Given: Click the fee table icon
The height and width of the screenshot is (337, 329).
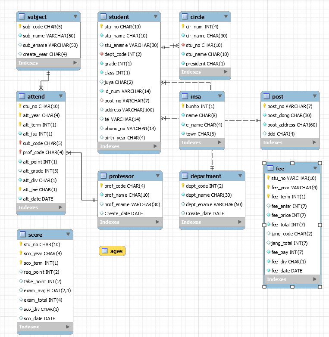Looking at the screenshot, I should (270, 168).
